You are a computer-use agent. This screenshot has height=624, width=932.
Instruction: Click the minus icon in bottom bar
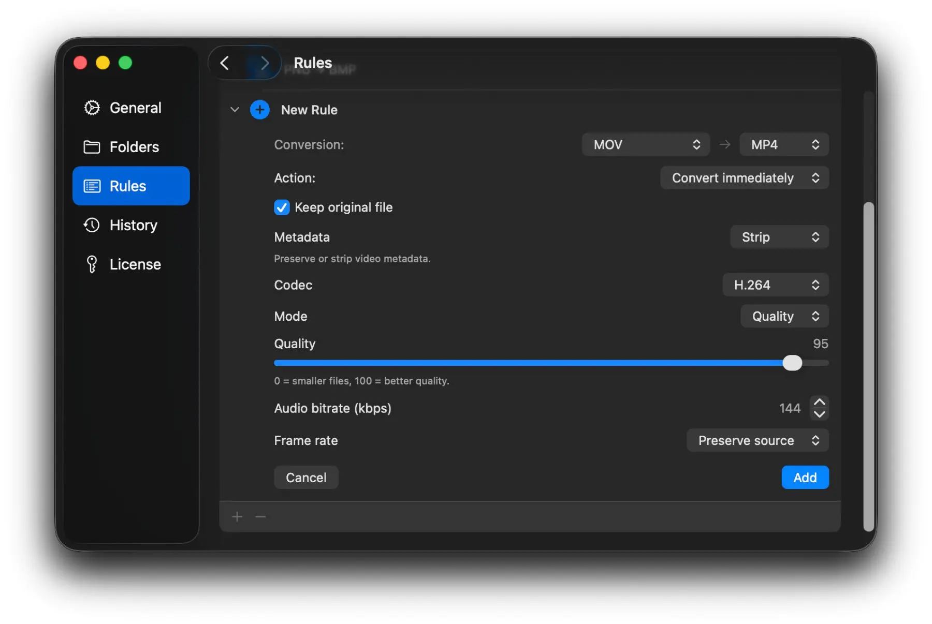[260, 516]
